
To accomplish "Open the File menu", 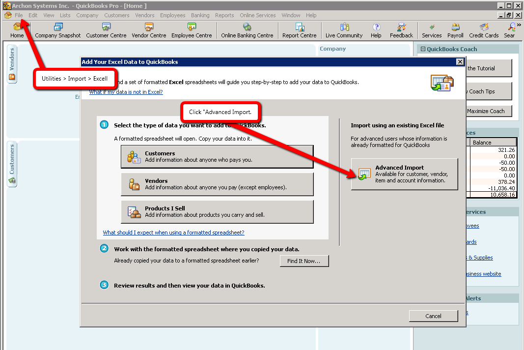I will (19, 15).
